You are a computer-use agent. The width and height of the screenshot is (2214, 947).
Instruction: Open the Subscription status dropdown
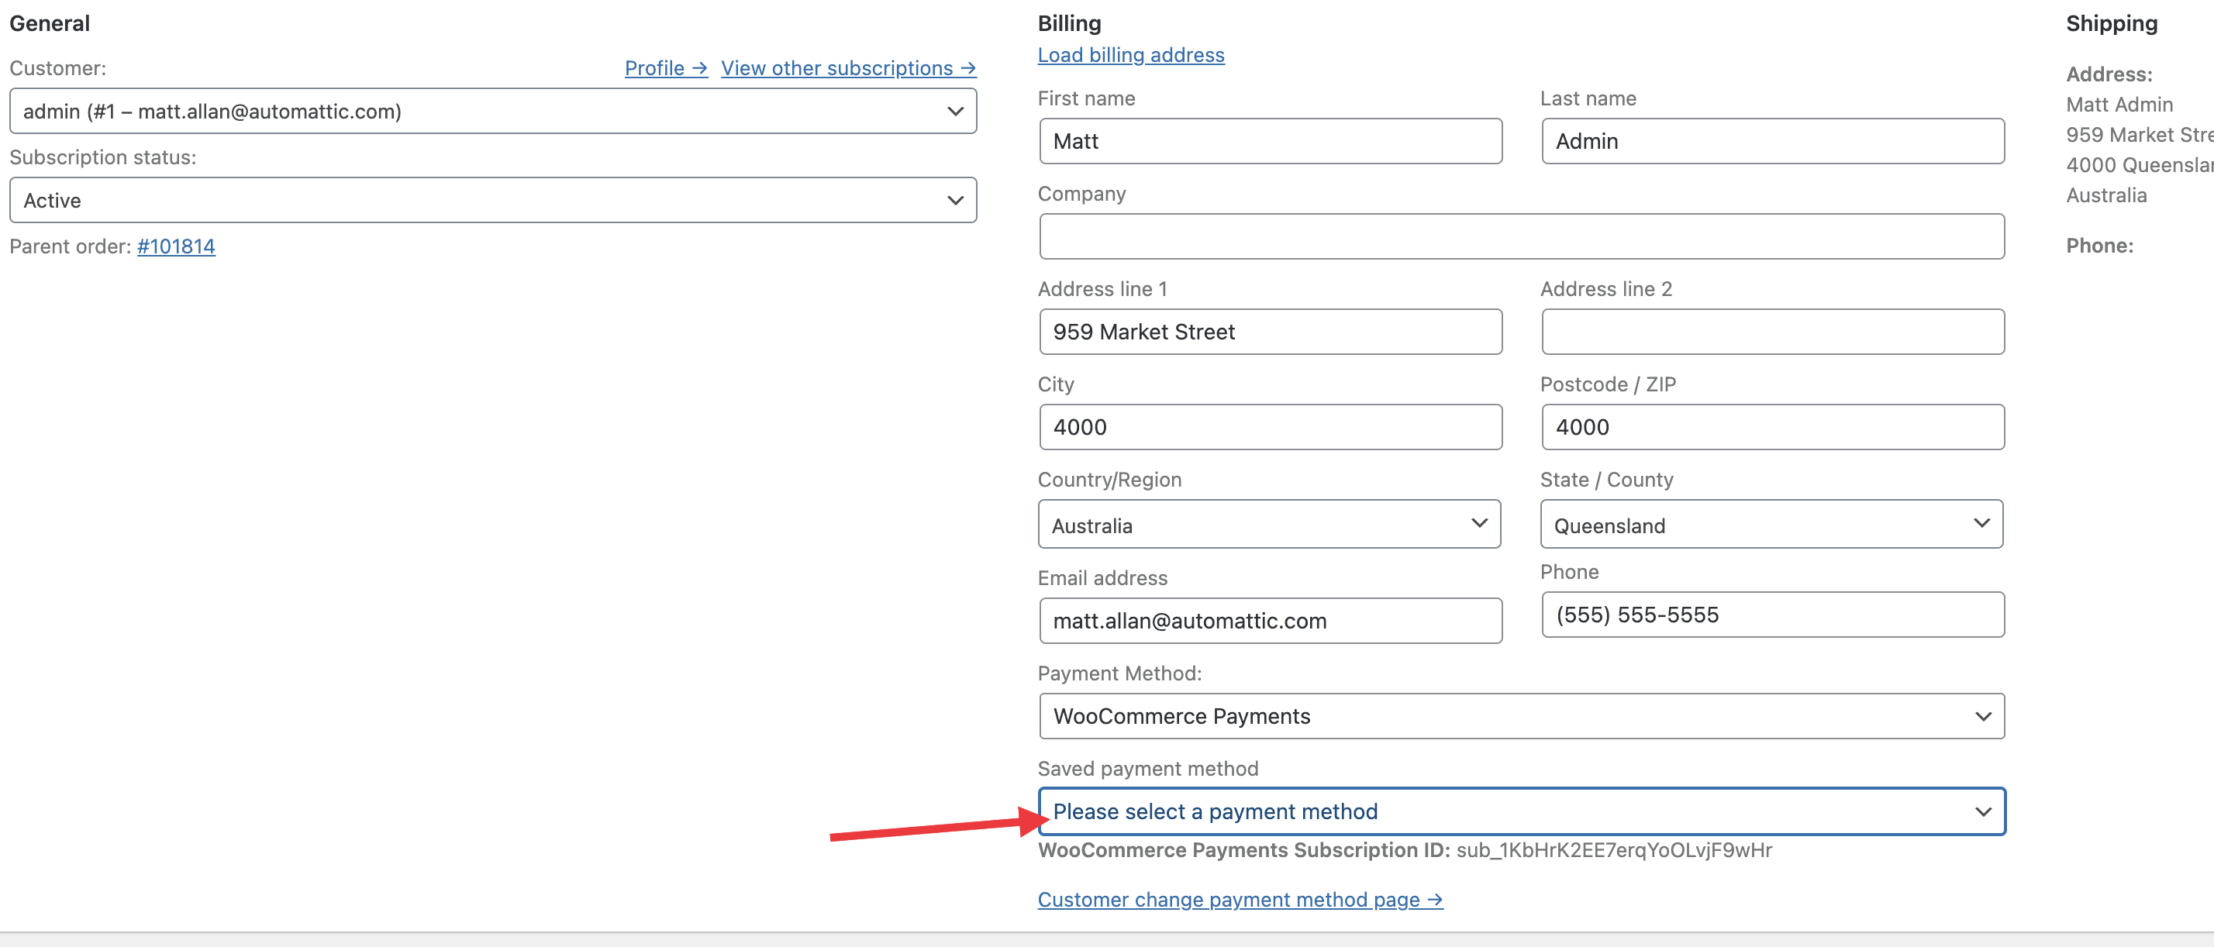(492, 200)
